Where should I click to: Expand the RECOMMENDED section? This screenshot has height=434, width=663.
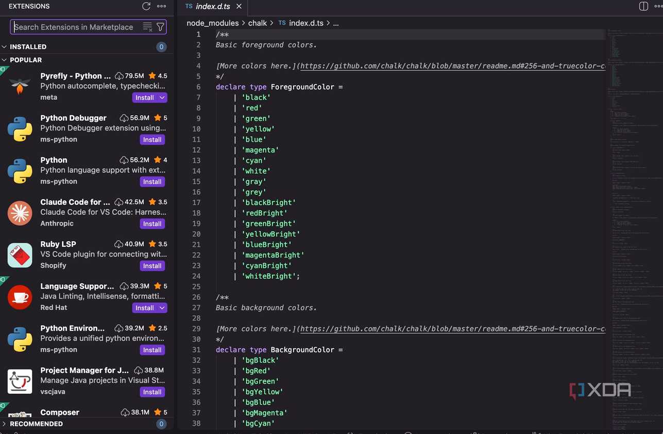(5, 424)
